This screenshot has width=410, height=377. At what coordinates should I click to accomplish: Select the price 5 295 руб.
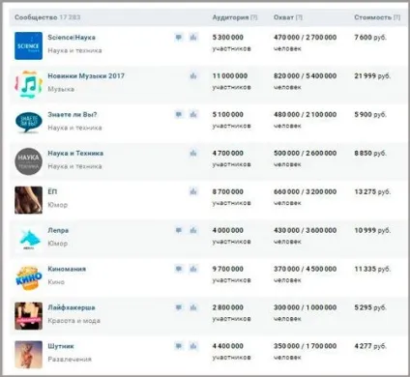tap(370, 307)
